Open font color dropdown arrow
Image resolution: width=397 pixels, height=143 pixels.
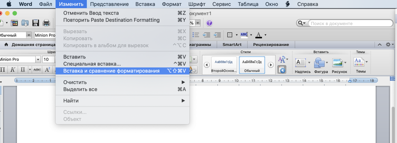coord(265,35)
